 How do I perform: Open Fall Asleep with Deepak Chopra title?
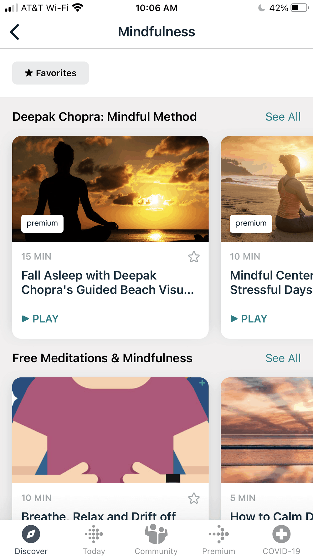pyautogui.click(x=108, y=283)
